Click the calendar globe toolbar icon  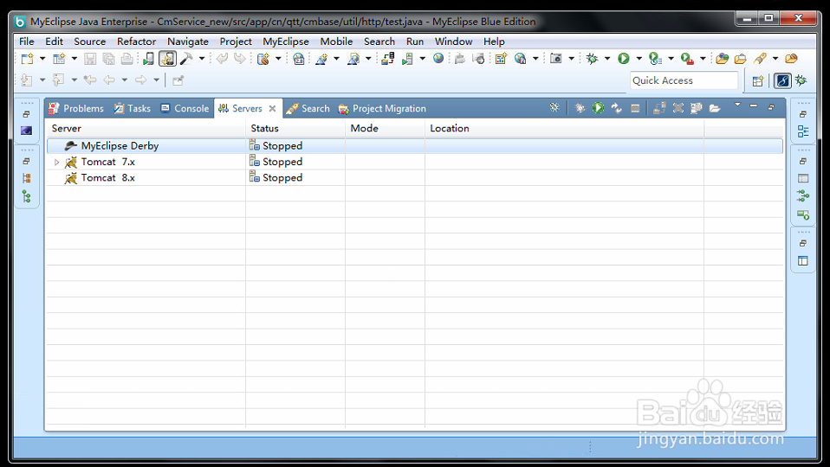click(299, 59)
